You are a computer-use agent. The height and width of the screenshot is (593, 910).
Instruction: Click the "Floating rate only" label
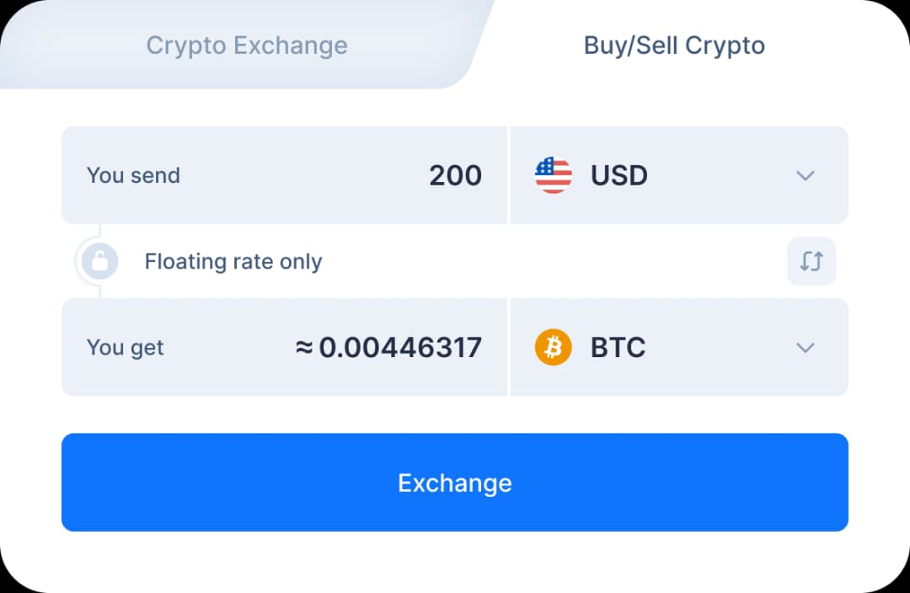[x=233, y=261]
